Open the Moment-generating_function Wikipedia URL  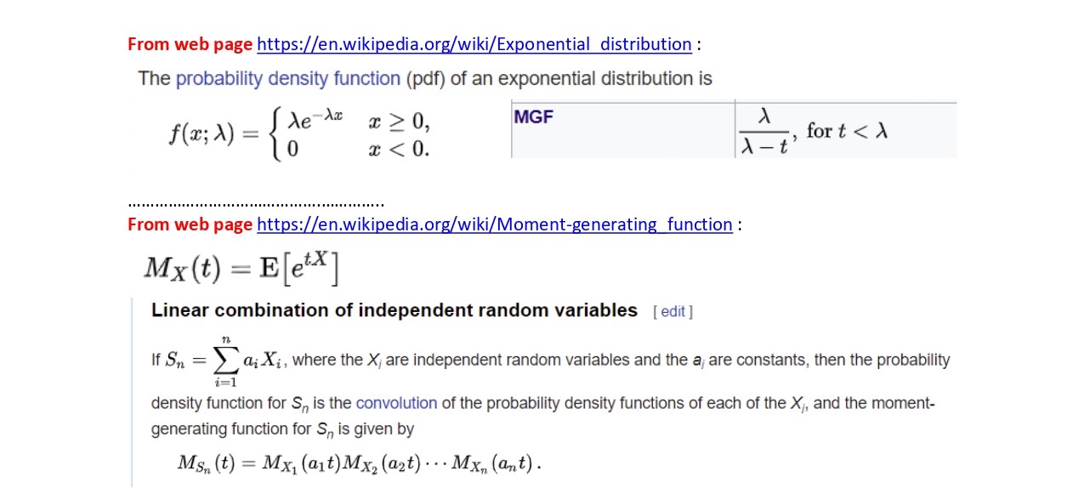(494, 224)
